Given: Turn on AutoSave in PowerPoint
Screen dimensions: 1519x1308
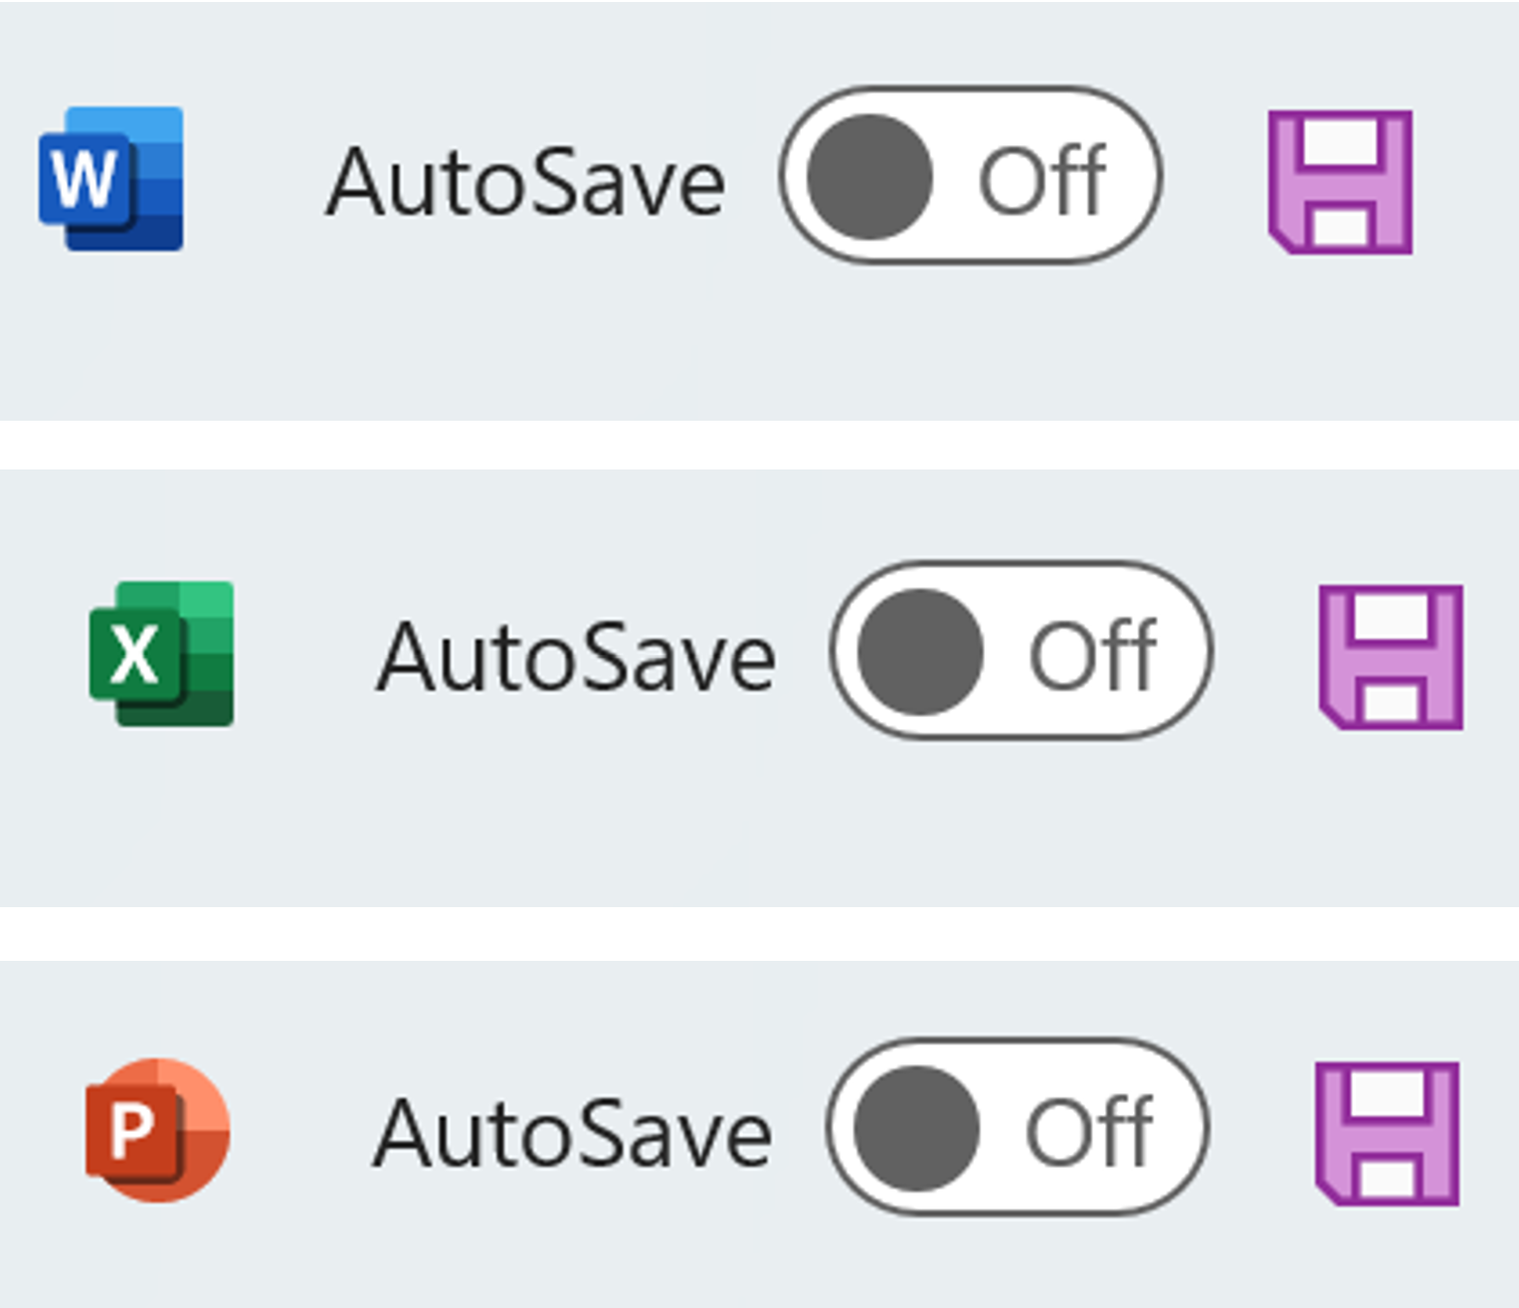Looking at the screenshot, I should [x=1017, y=1127].
